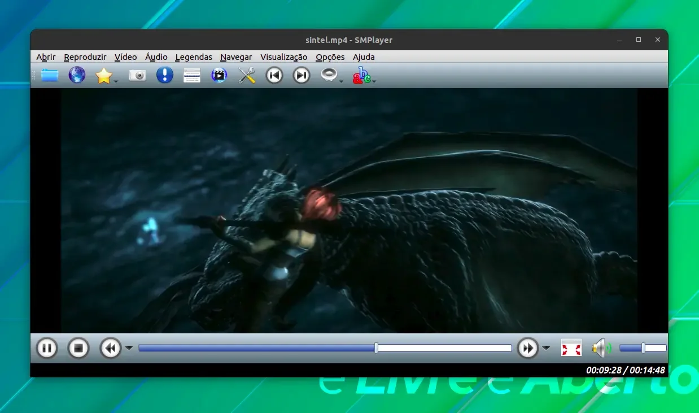Take a screenshot with the camera icon

coord(137,75)
